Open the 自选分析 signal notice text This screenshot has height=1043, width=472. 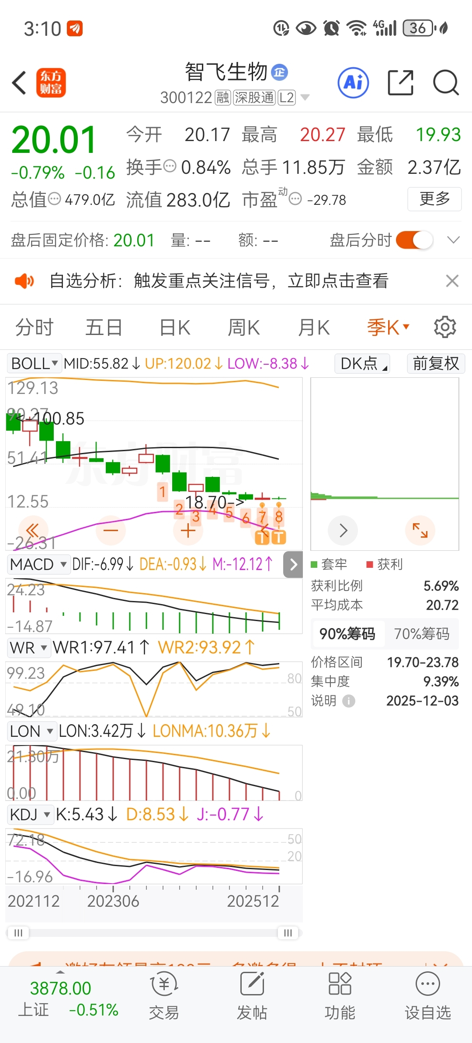pos(219,281)
